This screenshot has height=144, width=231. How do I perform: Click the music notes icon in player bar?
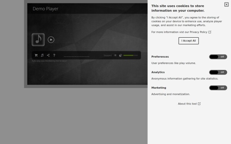coord(42,55)
